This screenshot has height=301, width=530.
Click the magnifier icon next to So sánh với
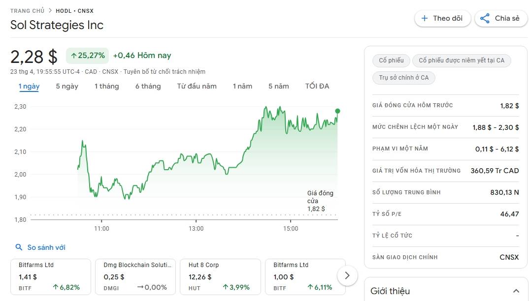tap(19, 247)
